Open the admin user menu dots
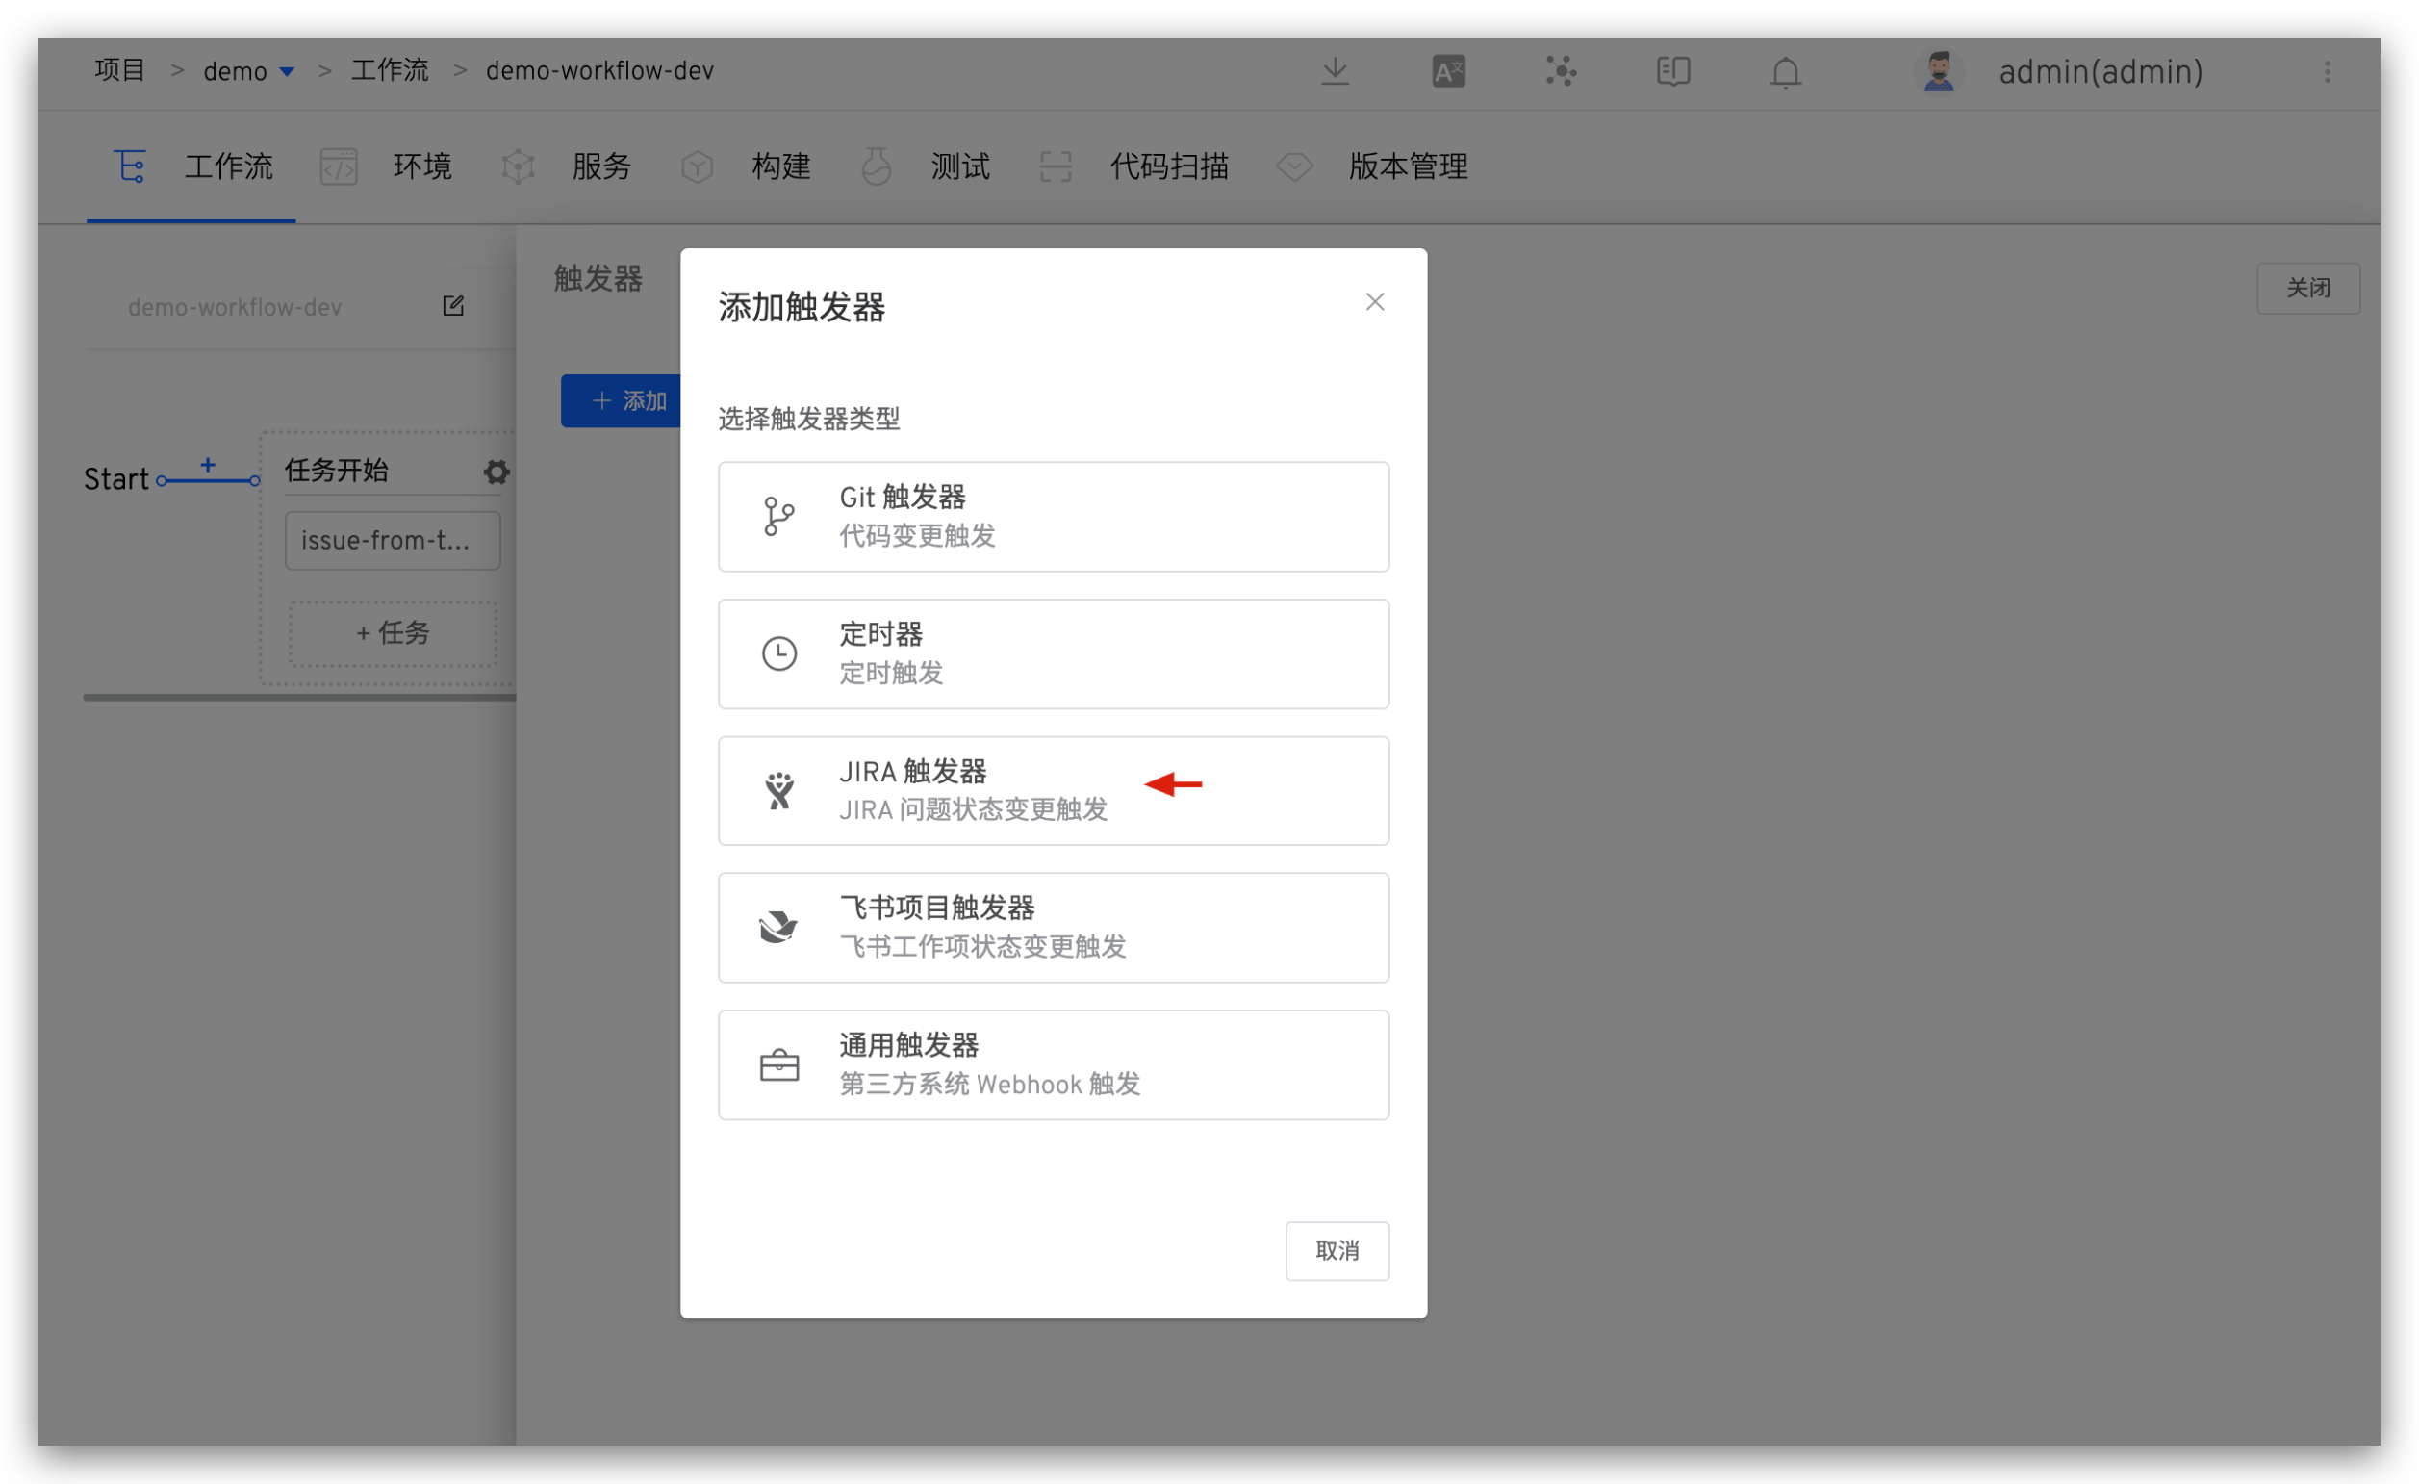 [2326, 71]
